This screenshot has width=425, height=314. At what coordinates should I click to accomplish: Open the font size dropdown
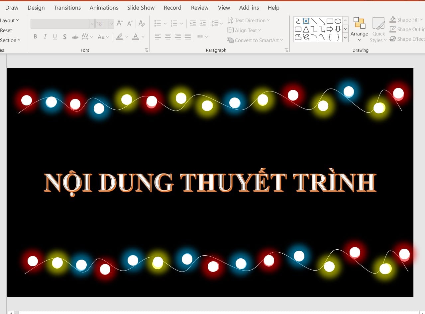pos(111,24)
